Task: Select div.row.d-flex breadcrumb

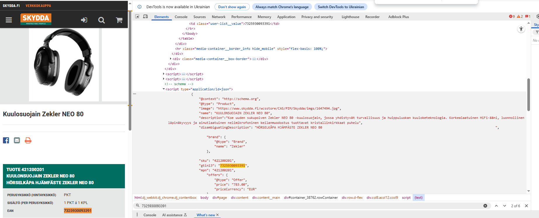Action: point(352,198)
